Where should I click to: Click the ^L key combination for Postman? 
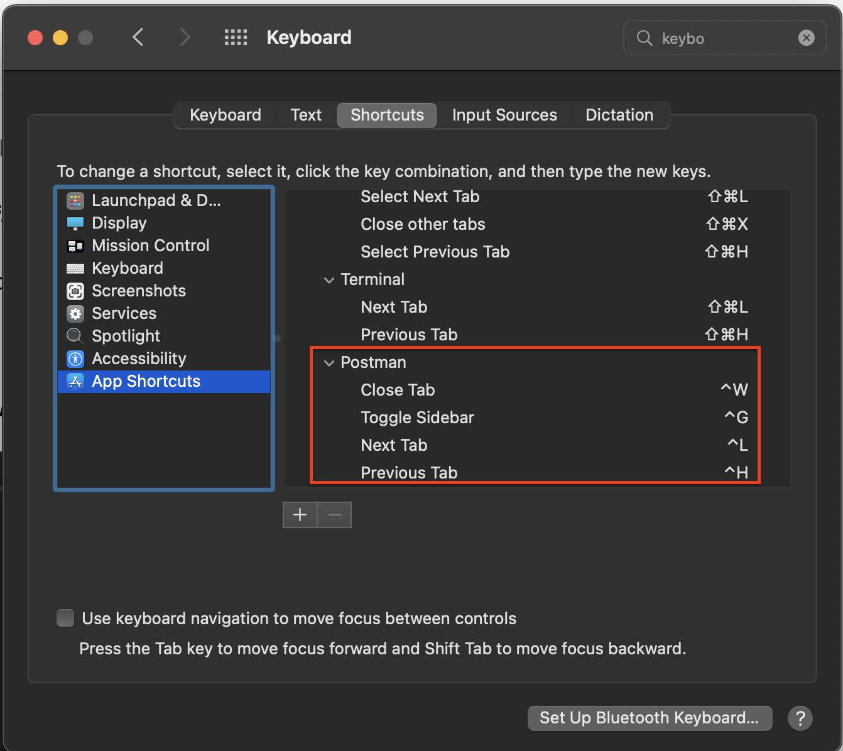click(737, 445)
